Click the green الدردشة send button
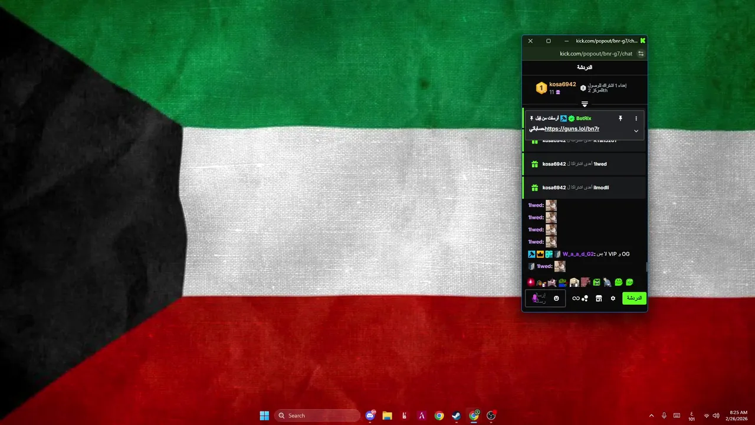 (634, 298)
